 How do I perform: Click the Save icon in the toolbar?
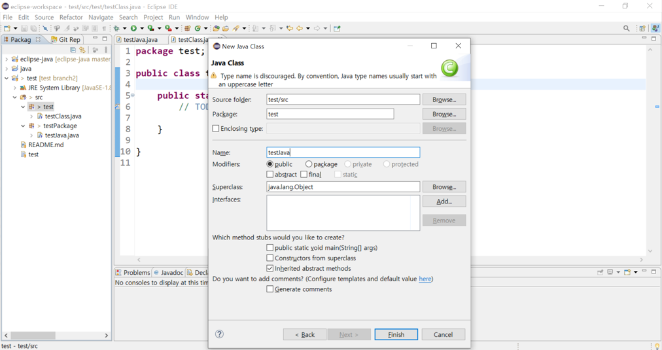pos(24,28)
